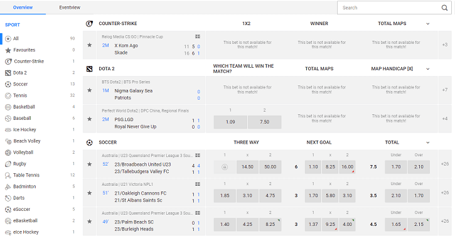Select the Darts sidebar icon
455x236 pixels.
pos(8,198)
